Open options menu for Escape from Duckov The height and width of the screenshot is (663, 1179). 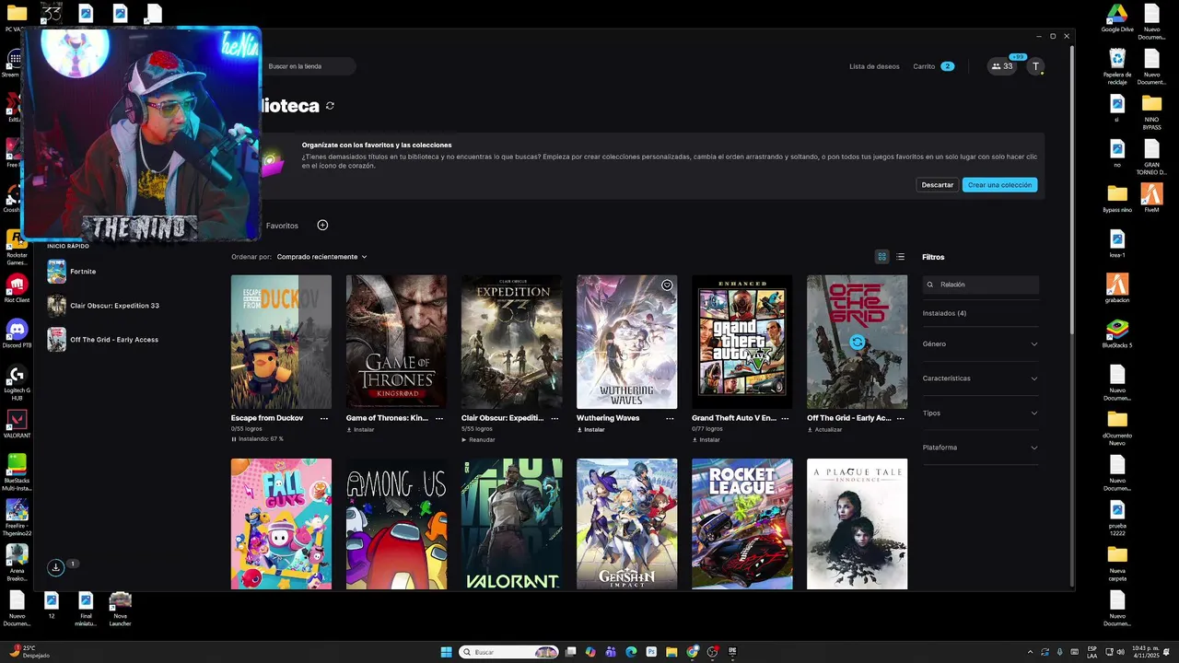[x=324, y=418]
